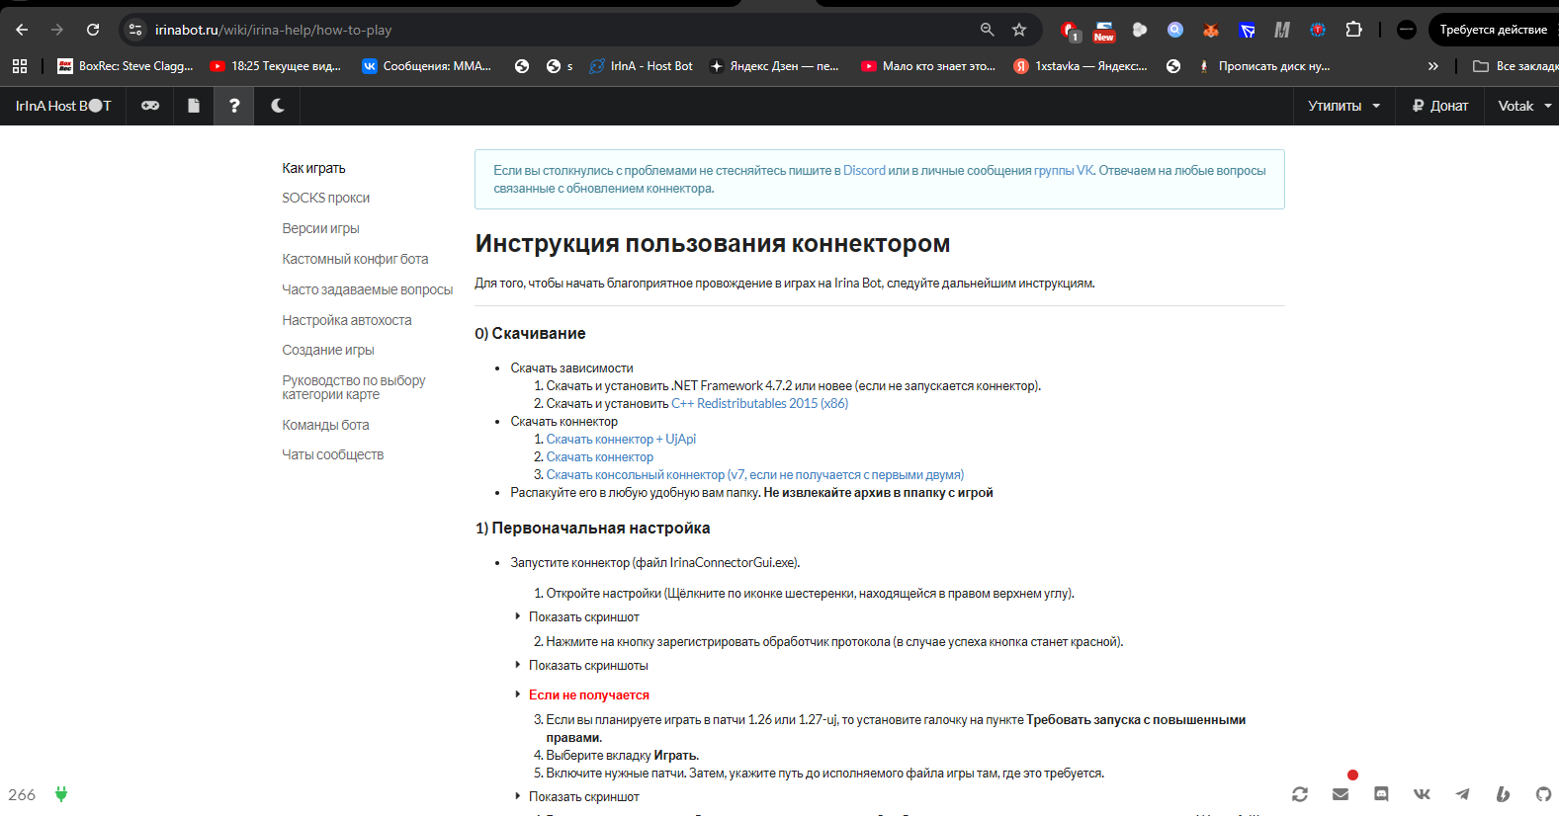
Task: Expand the red Если не получается section
Action: (588, 695)
